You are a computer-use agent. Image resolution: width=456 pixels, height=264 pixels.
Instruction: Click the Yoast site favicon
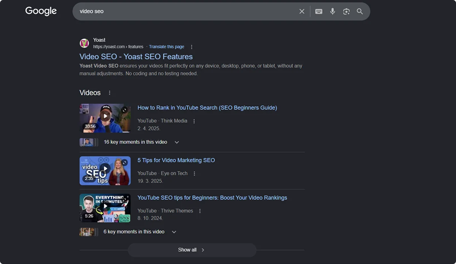click(x=84, y=43)
